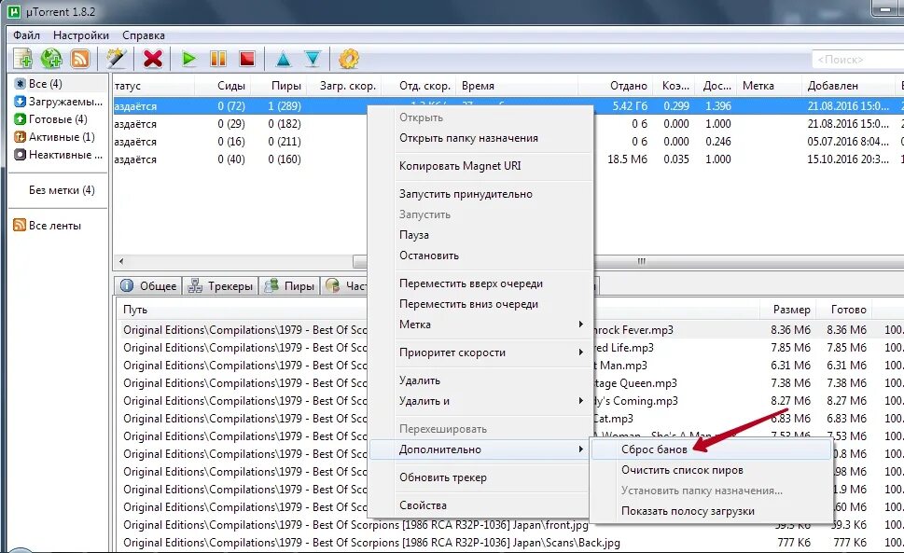Click the Create New Torrent wand icon
The height and width of the screenshot is (553, 904).
tap(116, 59)
